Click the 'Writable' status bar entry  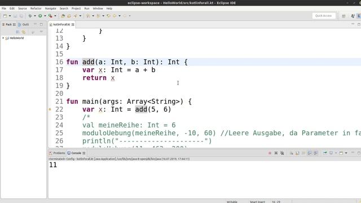click(x=232, y=202)
